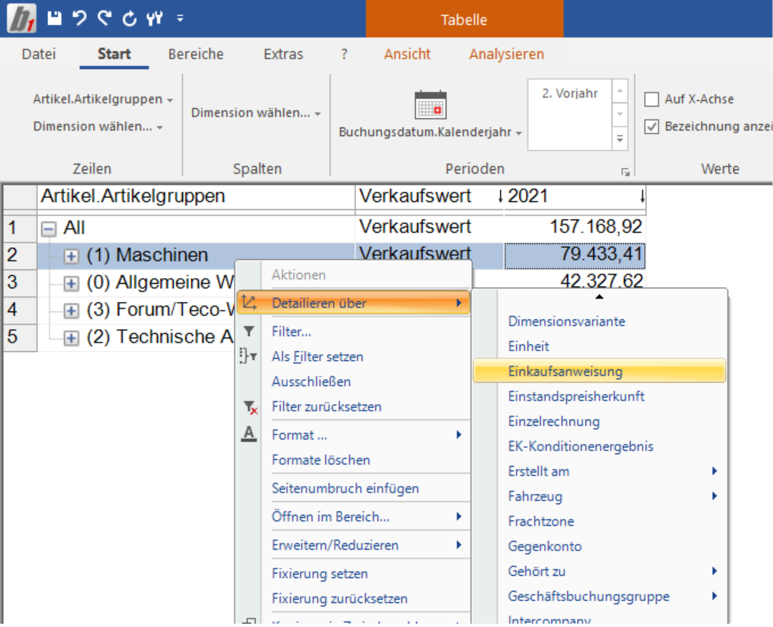
Task: Open Perioden group dialog launcher
Action: tap(625, 172)
